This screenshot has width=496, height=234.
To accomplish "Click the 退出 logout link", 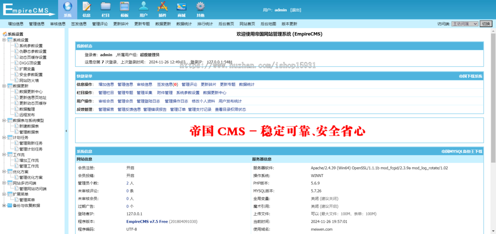I will tap(296, 9).
